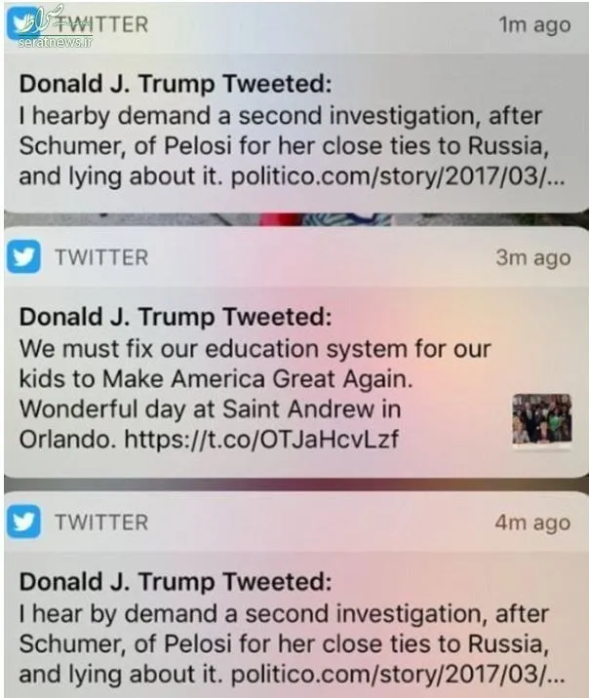589x698 pixels.
Task: Tap 'Donald J. Trump Tweeted:' title in the 3m ago notification
Action: (176, 318)
